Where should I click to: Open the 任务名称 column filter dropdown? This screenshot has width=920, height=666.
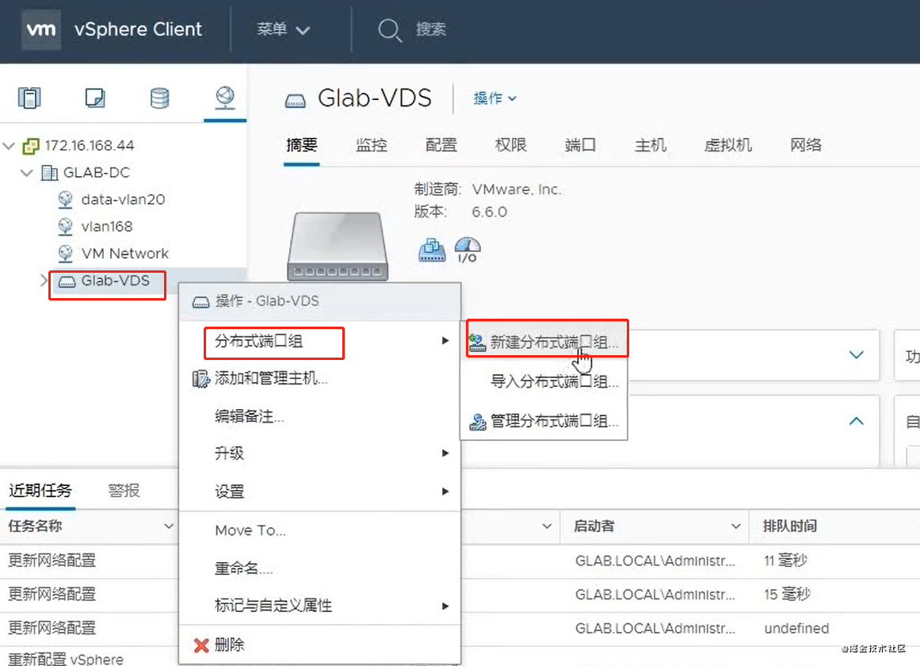169,526
